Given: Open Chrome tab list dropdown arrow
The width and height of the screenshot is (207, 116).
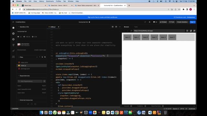Looking at the screenshot, I should tap(194, 5).
